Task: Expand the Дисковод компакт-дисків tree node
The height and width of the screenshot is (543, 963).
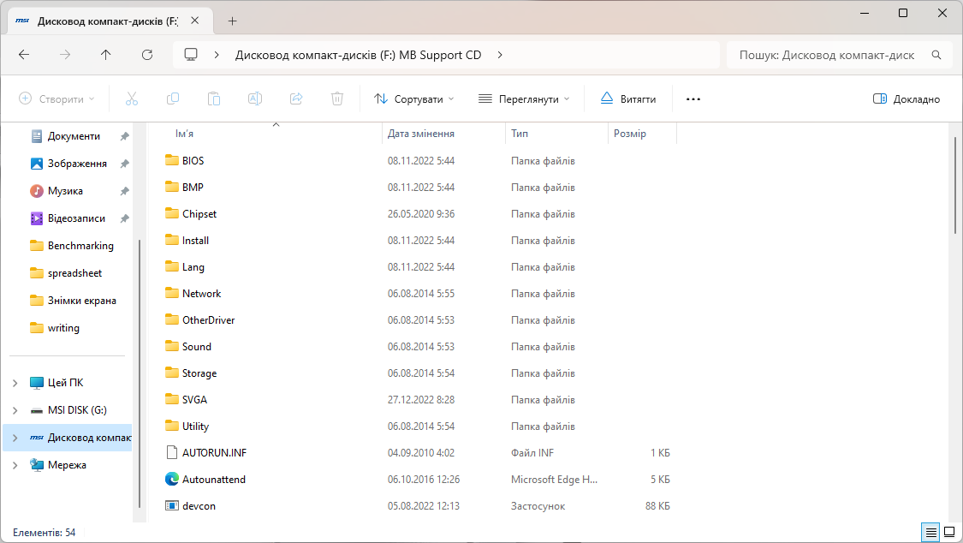Action: (15, 438)
